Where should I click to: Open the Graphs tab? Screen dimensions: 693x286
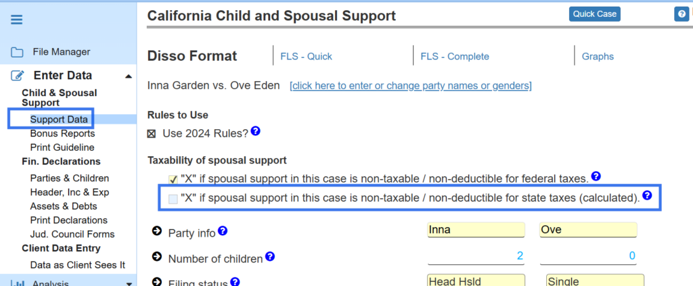598,57
